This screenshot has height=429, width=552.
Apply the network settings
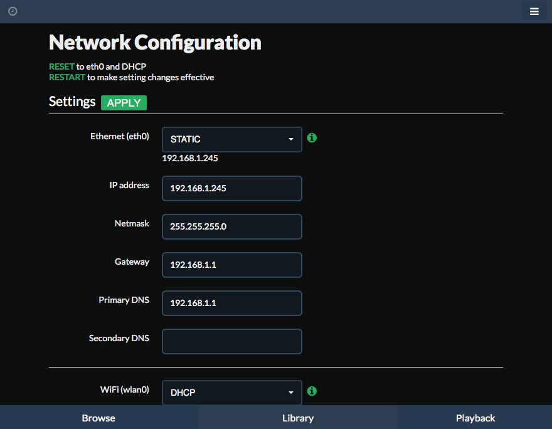pyautogui.click(x=124, y=103)
